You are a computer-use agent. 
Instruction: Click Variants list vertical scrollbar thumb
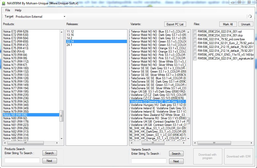tap(188, 121)
